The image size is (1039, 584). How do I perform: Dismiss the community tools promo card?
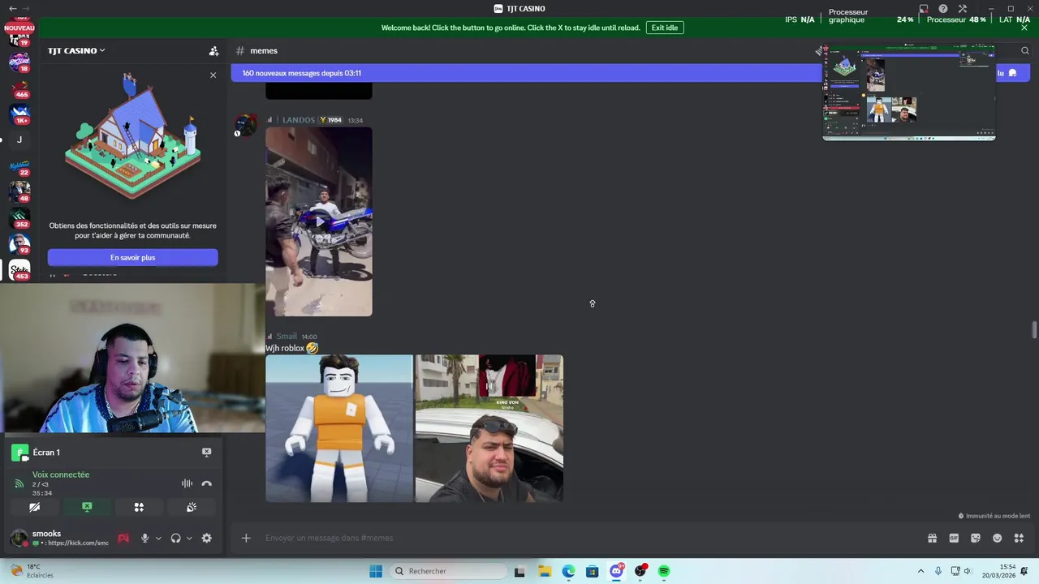[x=213, y=75]
